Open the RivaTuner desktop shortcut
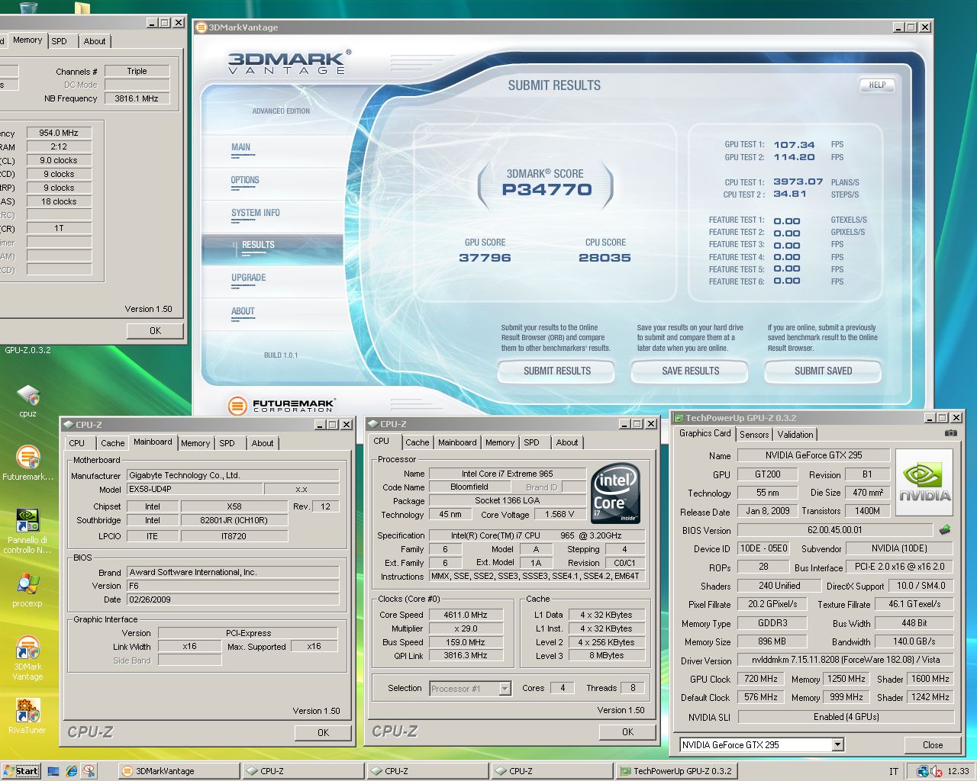 click(27, 715)
